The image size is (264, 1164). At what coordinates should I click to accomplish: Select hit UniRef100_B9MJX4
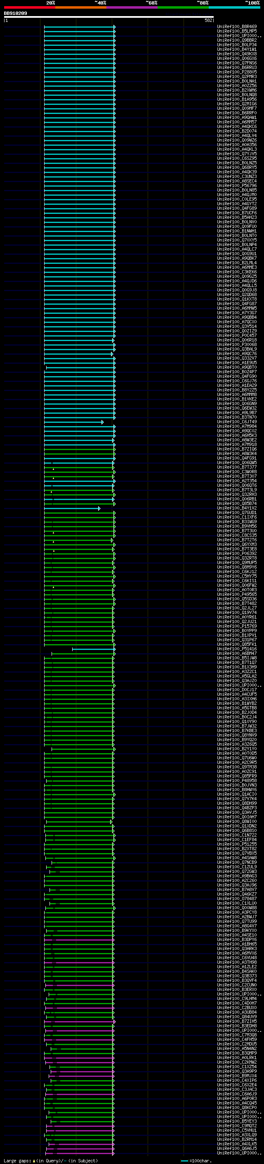237,1076
